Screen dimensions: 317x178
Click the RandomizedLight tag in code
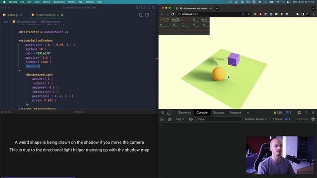(x=39, y=75)
